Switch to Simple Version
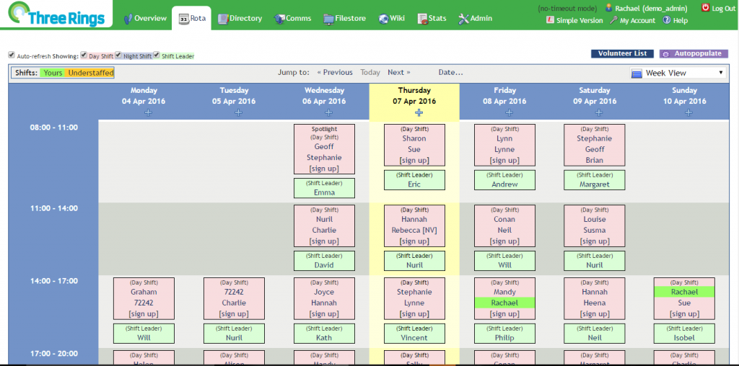The height and width of the screenshot is (366, 739). point(580,21)
